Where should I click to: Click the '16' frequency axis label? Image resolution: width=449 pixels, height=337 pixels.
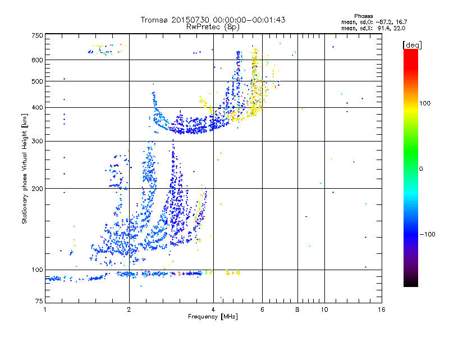[x=382, y=309]
